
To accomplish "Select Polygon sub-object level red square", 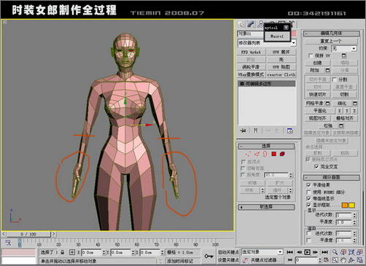I will pyautogui.click(x=274, y=154).
